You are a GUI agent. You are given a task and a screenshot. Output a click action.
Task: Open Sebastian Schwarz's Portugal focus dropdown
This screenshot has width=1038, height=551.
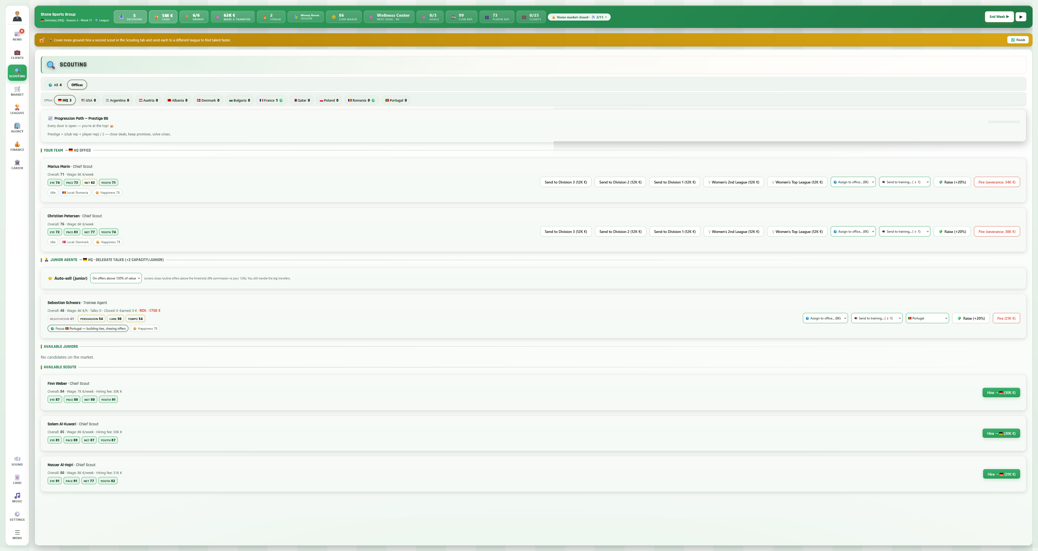(x=927, y=318)
